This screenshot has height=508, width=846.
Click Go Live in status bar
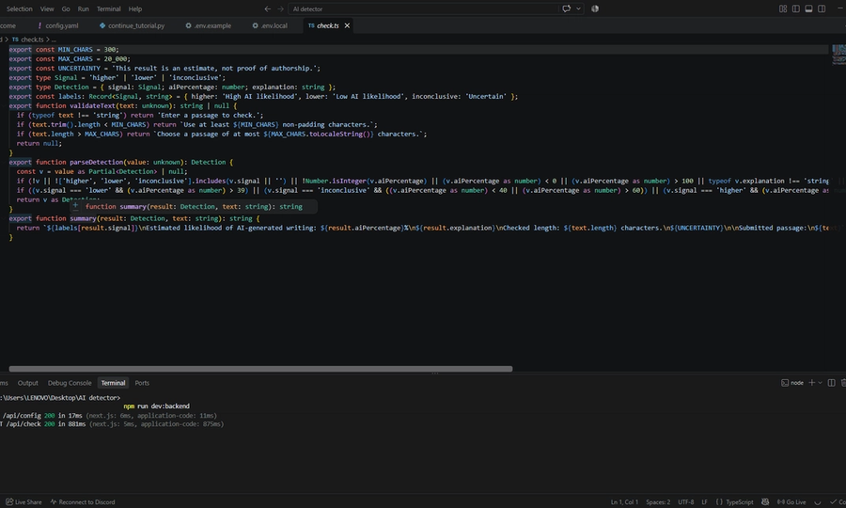[x=791, y=502]
